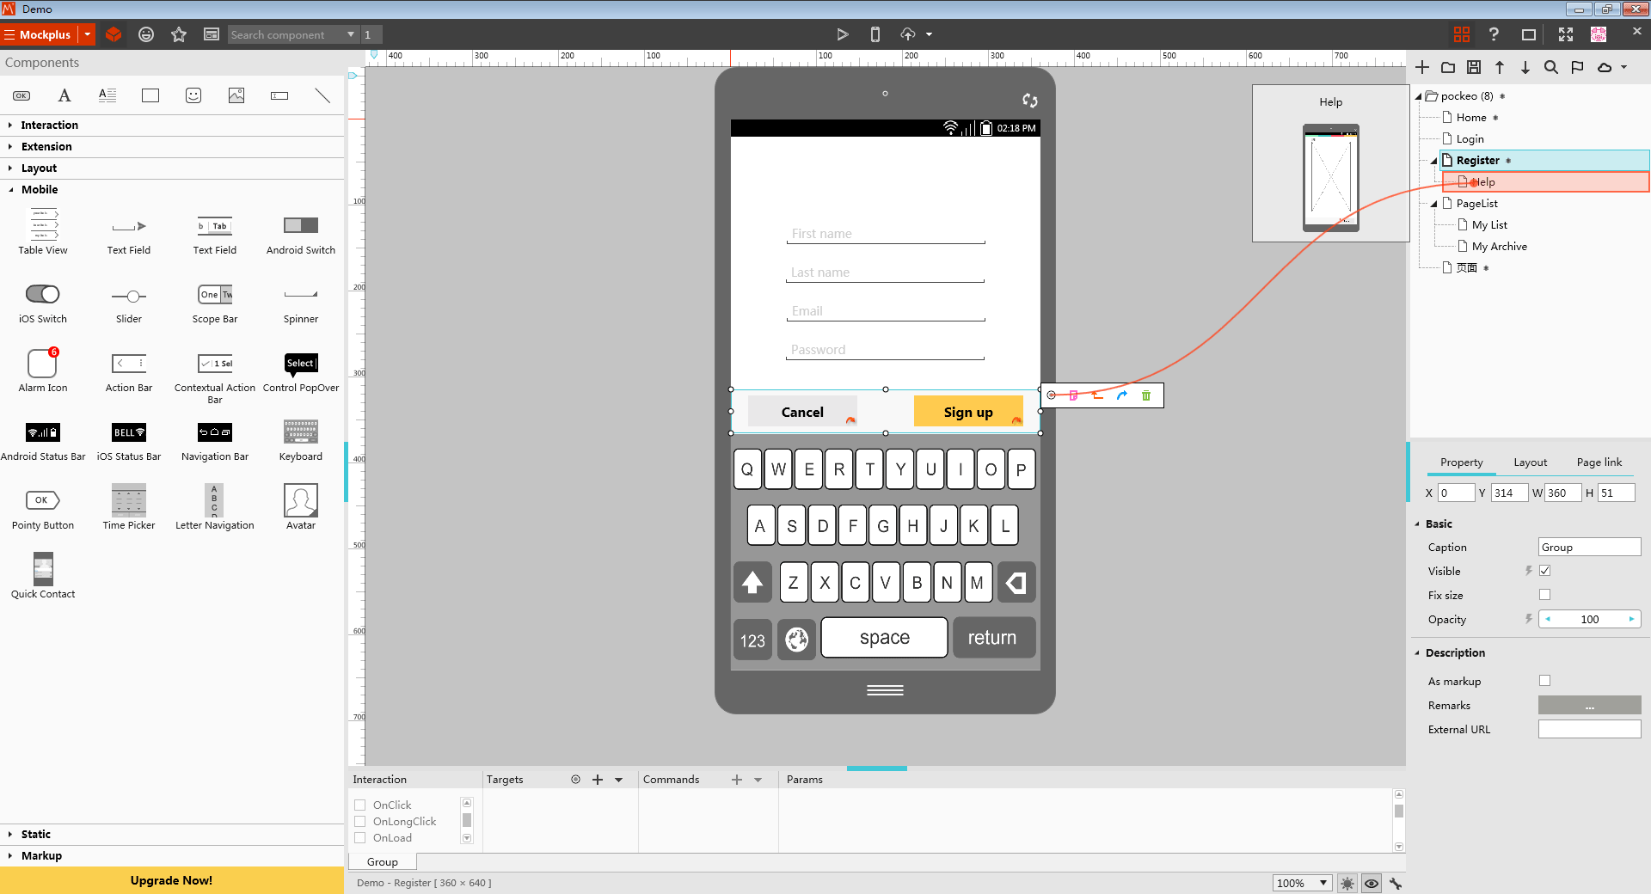This screenshot has height=894, width=1651.
Task: Select the Keyboard component icon
Action: pyautogui.click(x=300, y=432)
